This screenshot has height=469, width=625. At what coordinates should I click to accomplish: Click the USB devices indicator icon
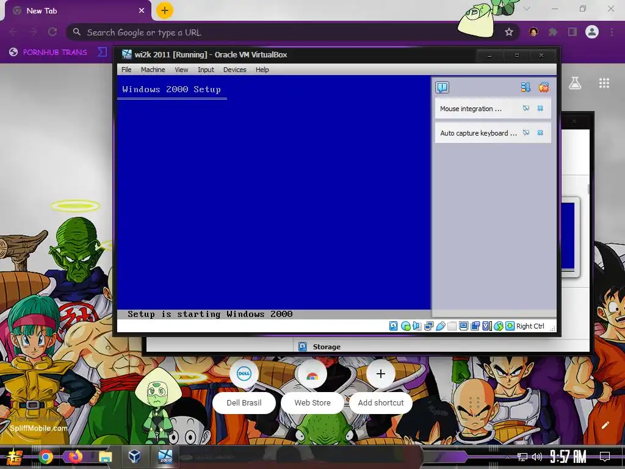tap(440, 326)
